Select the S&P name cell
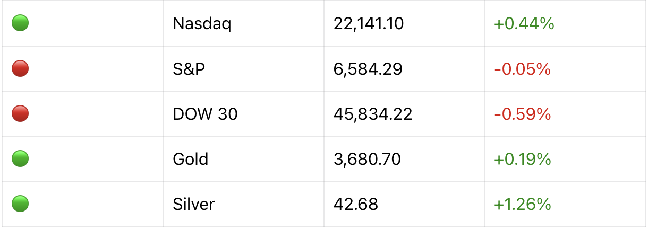The image size is (648, 229). tap(189, 69)
